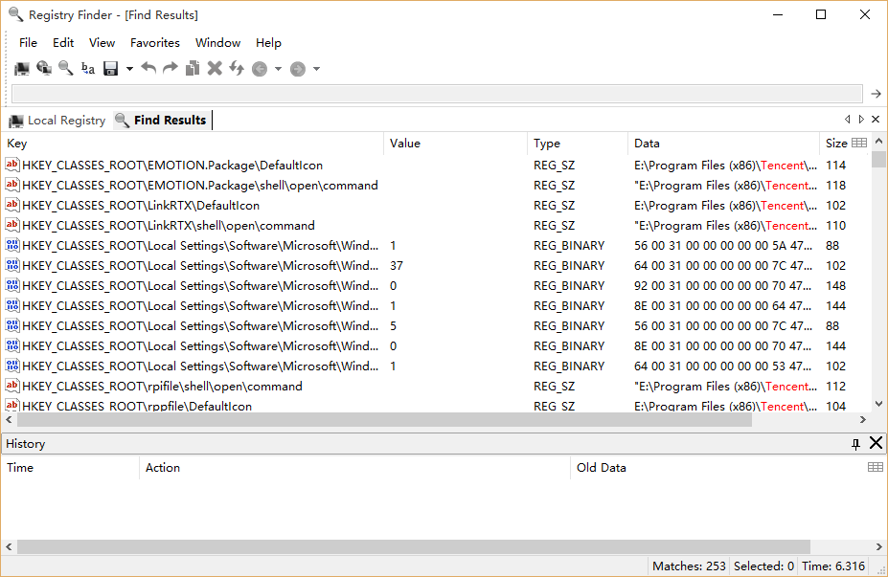This screenshot has width=888, height=577.
Task: Click the Copy toolbar icon
Action: coord(193,69)
